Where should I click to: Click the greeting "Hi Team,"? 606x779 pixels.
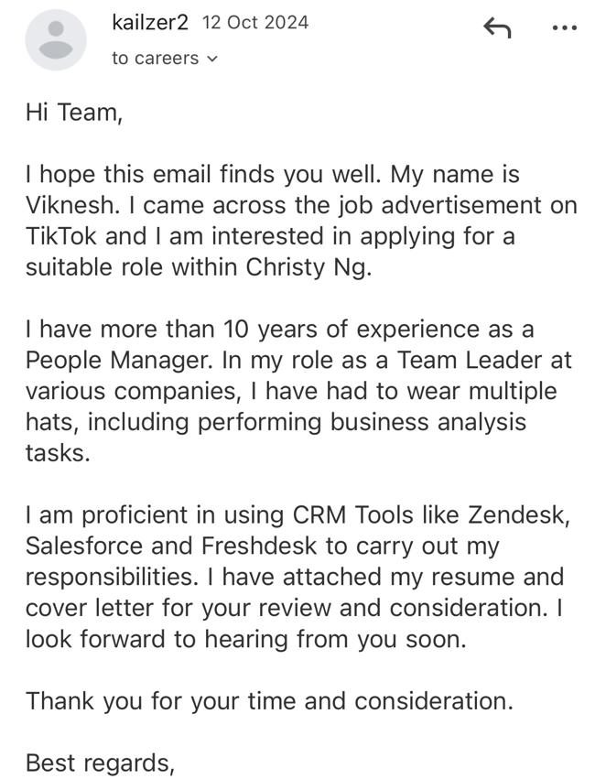coord(73,113)
